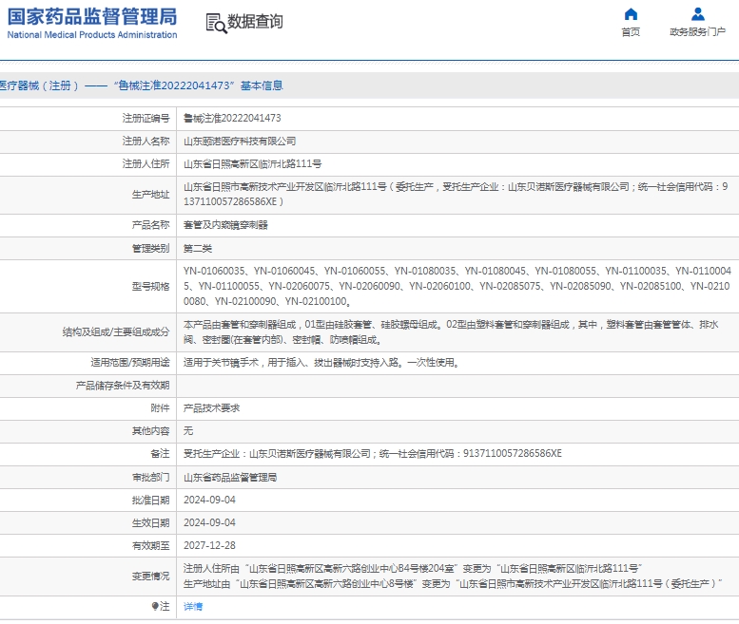Click the 备注 row label

[x=160, y=454]
